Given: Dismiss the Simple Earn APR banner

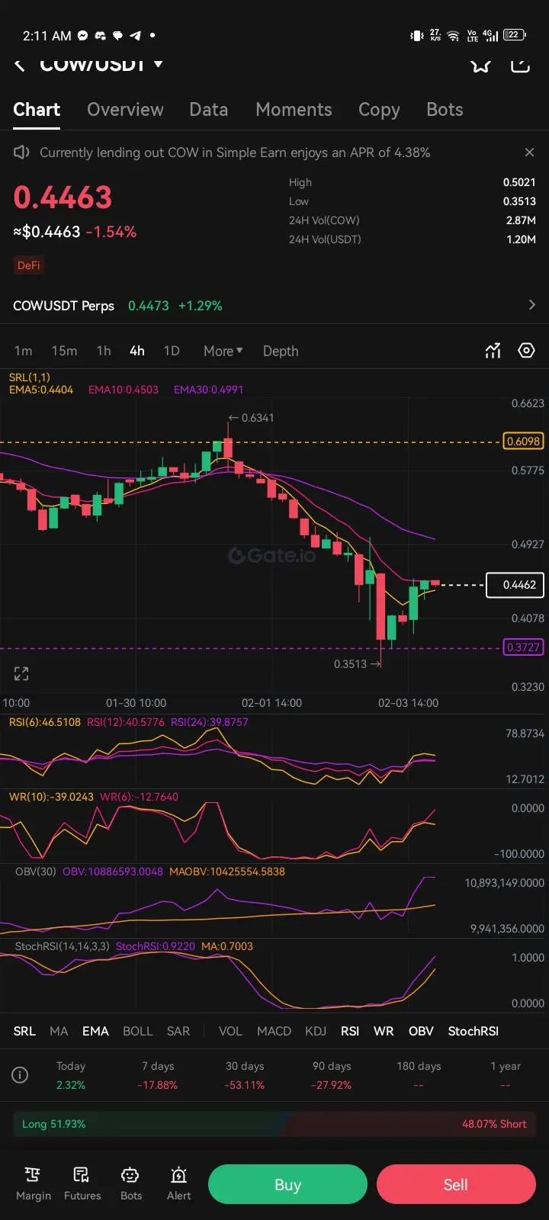Looking at the screenshot, I should click(529, 152).
